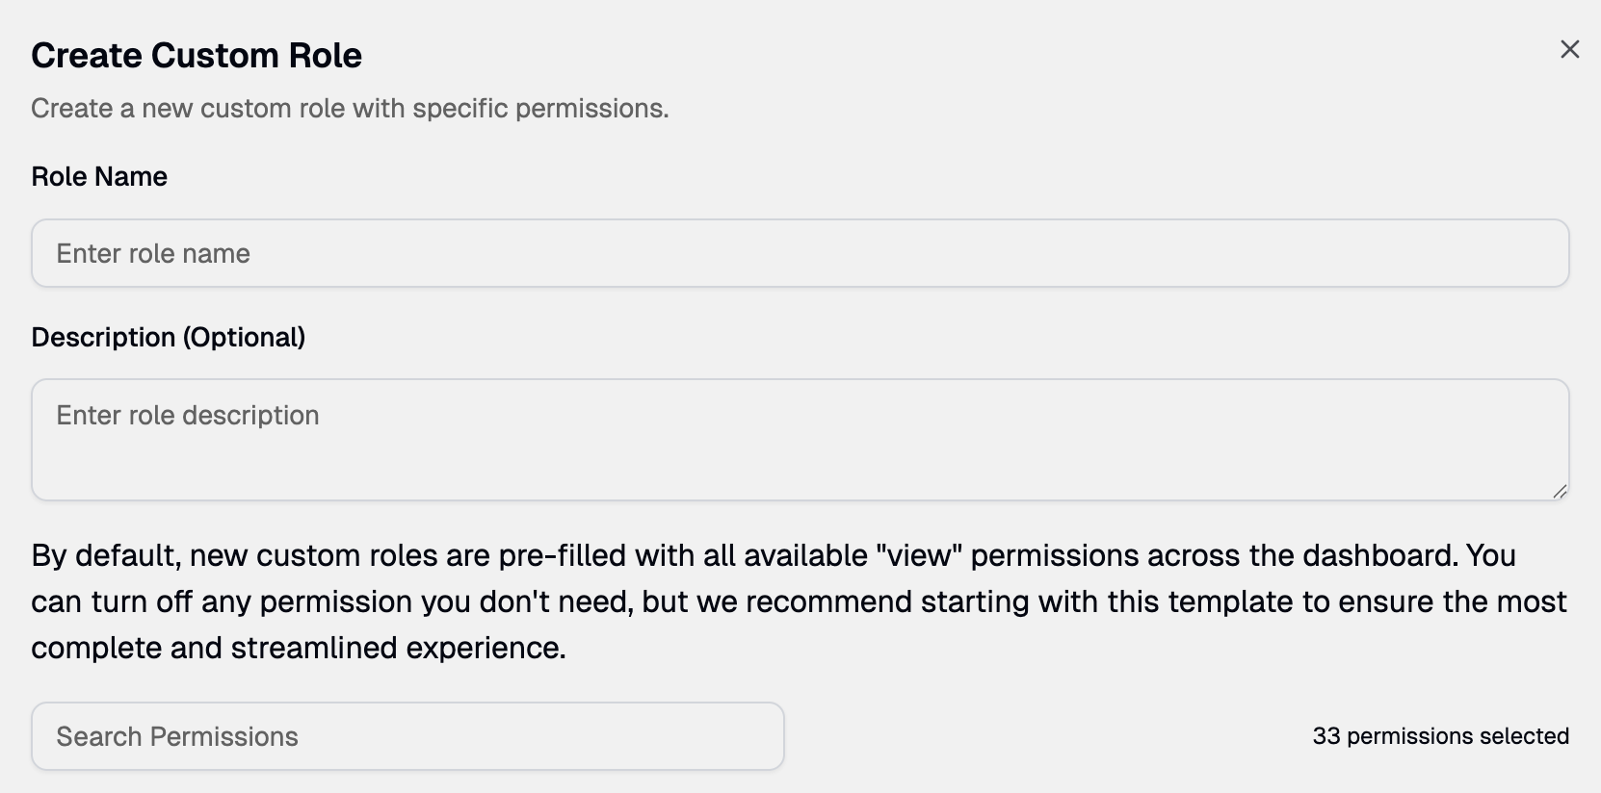This screenshot has height=793, width=1601.
Task: Click the Enter role name placeholder text
Action: coord(153,253)
